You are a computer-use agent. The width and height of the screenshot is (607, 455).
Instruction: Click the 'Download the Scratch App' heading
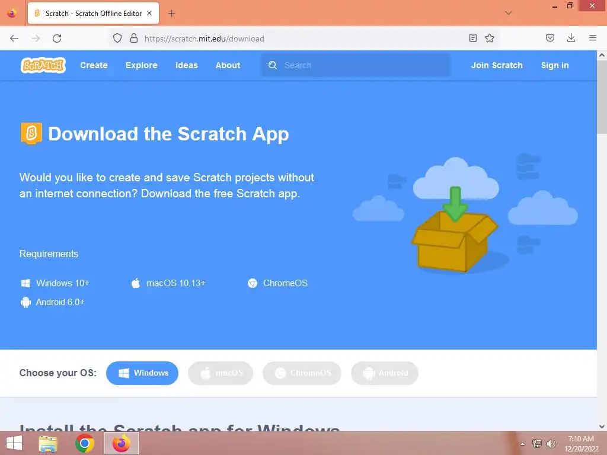(168, 134)
